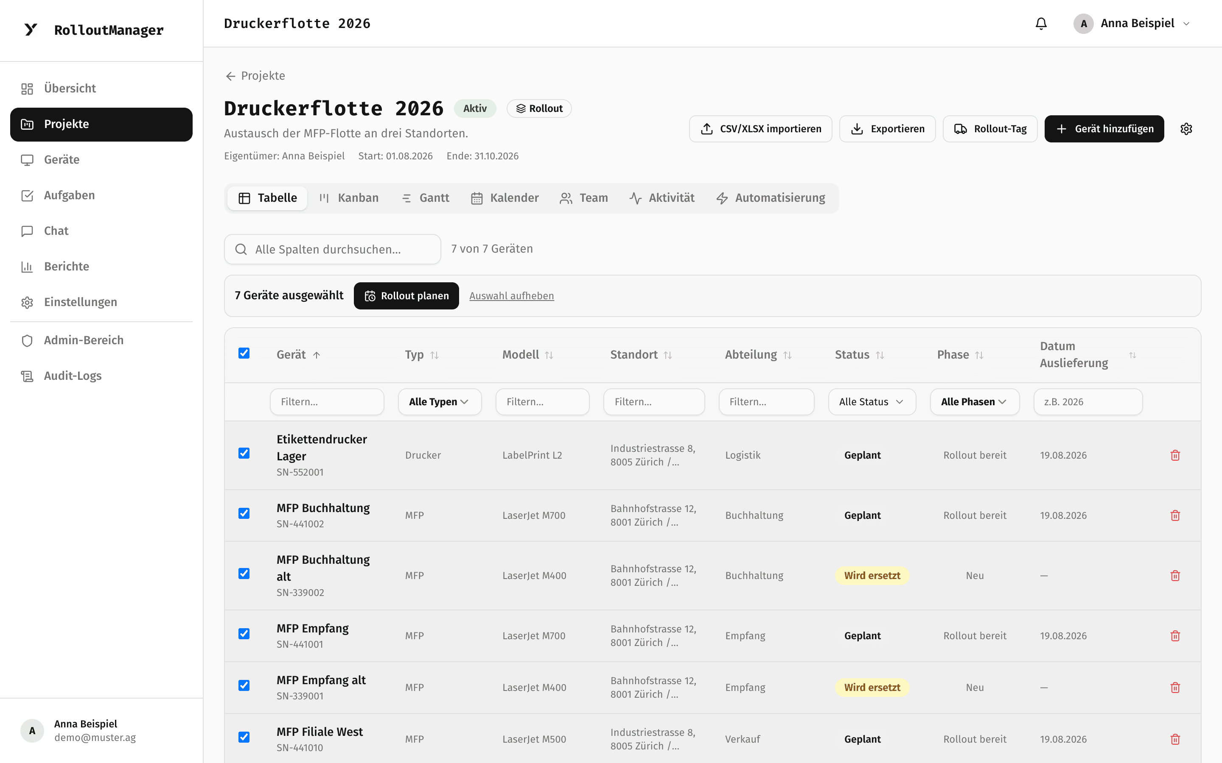Open the Alle Status filter dropdown
This screenshot has width=1222, height=763.
872,402
